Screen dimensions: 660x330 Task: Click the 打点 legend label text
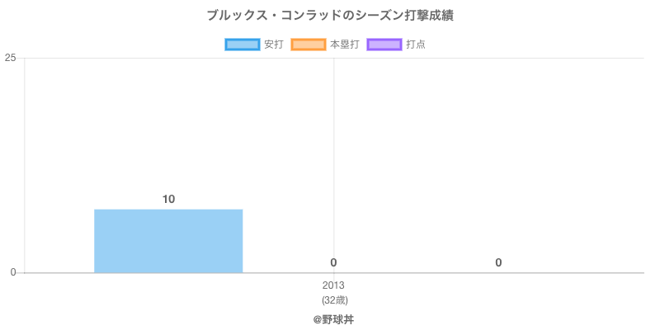pos(416,45)
